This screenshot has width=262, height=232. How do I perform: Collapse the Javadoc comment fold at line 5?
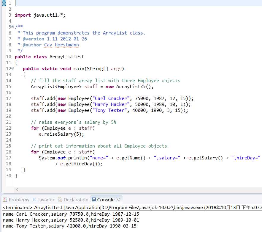[13, 27]
